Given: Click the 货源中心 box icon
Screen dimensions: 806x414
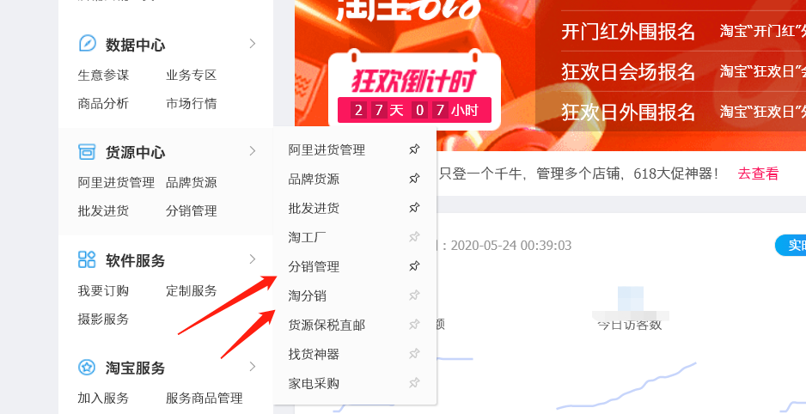Looking at the screenshot, I should [x=87, y=151].
